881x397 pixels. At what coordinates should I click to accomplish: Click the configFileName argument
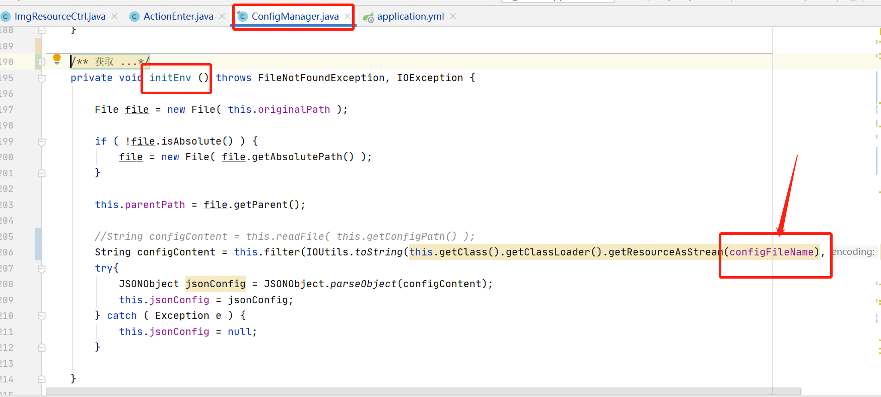coord(771,252)
